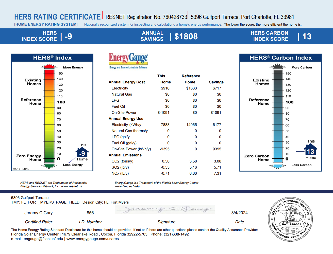This screenshot has width=333, height=254.
Task: Click Electricity savings $717
Action: [x=217, y=88]
